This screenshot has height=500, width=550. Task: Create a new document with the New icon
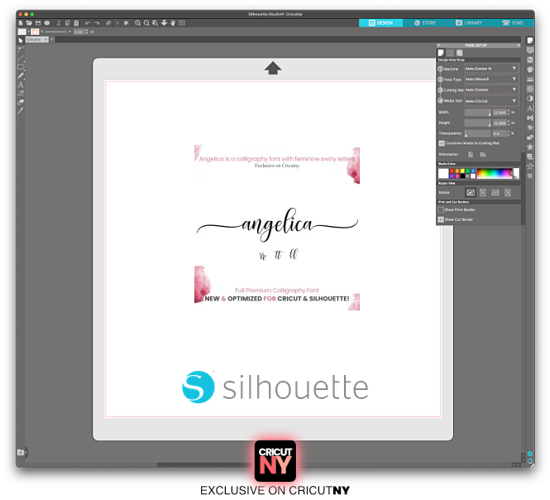[21, 23]
